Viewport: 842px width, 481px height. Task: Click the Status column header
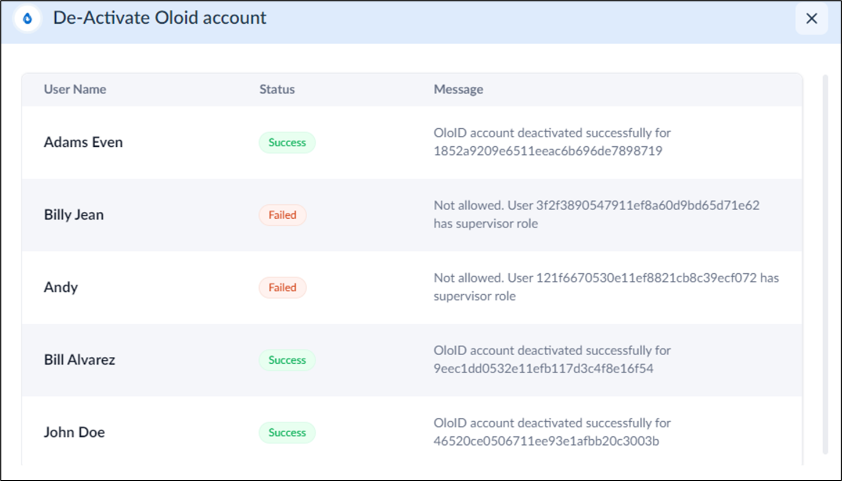coord(277,89)
